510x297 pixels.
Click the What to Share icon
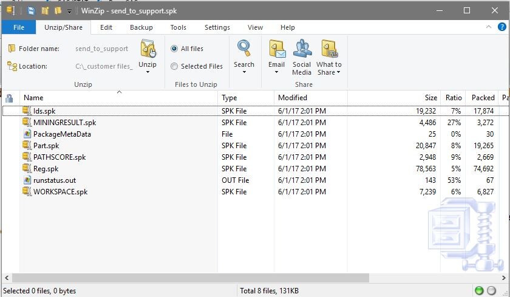tap(328, 50)
